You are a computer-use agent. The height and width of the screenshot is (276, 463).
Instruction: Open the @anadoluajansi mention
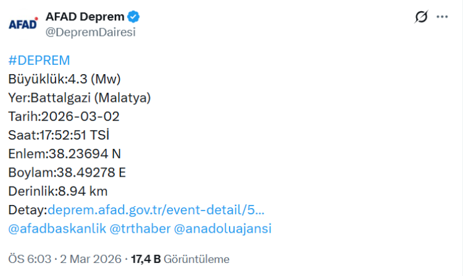coord(223,228)
